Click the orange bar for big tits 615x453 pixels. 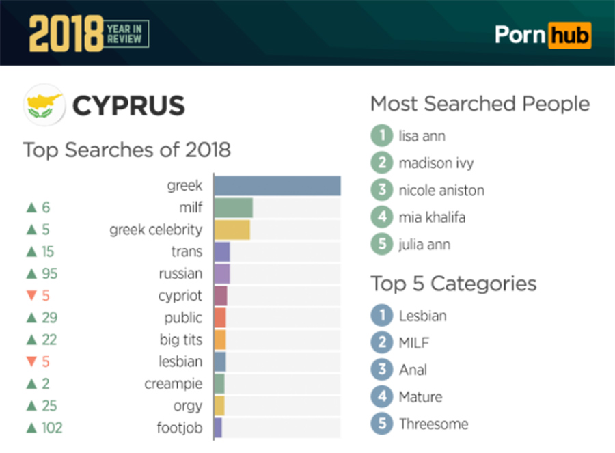(220, 340)
